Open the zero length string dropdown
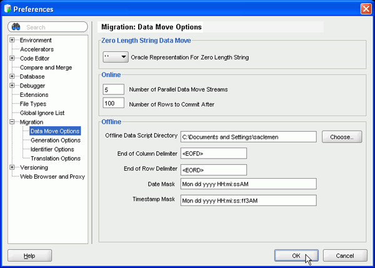 [x=116, y=57]
